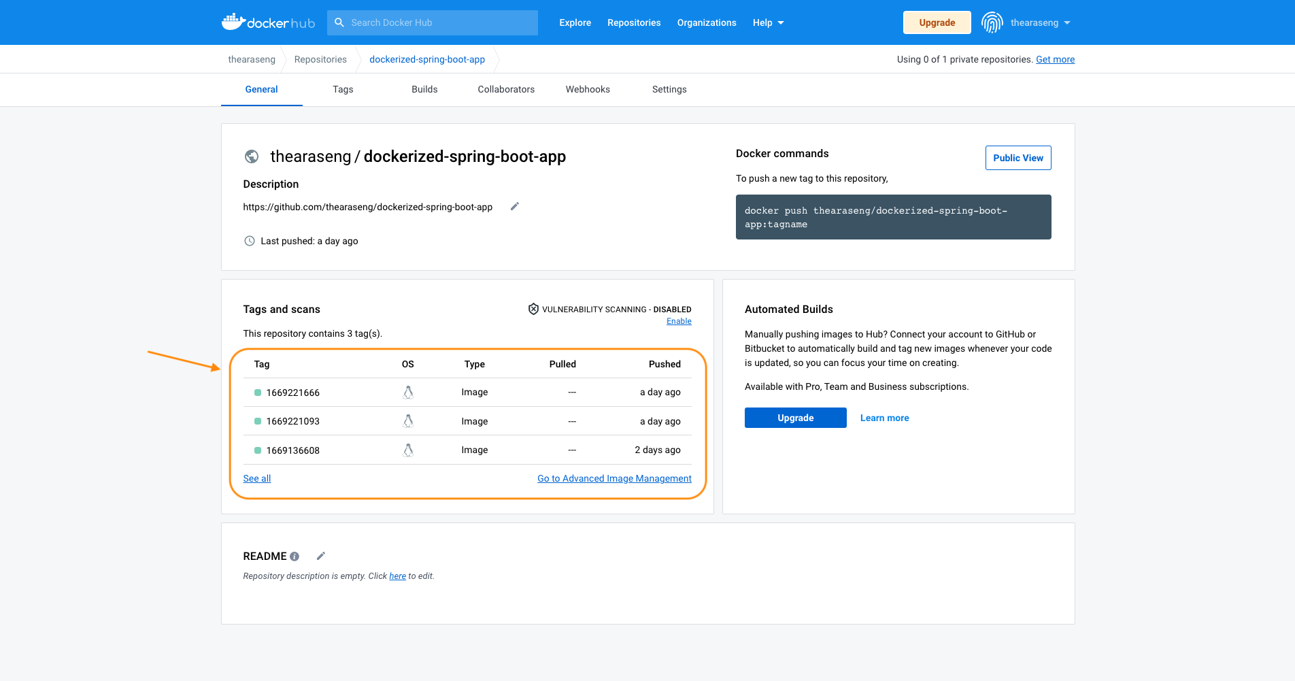Viewport: 1295px width, 681px height.
Task: Click the README info icon
Action: coord(295,557)
